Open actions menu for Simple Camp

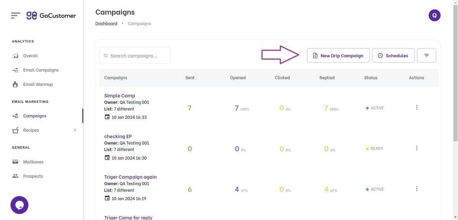click(x=416, y=107)
